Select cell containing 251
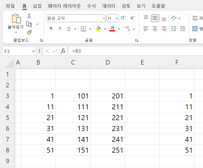The width and height of the screenshot is (203, 168). point(108,150)
